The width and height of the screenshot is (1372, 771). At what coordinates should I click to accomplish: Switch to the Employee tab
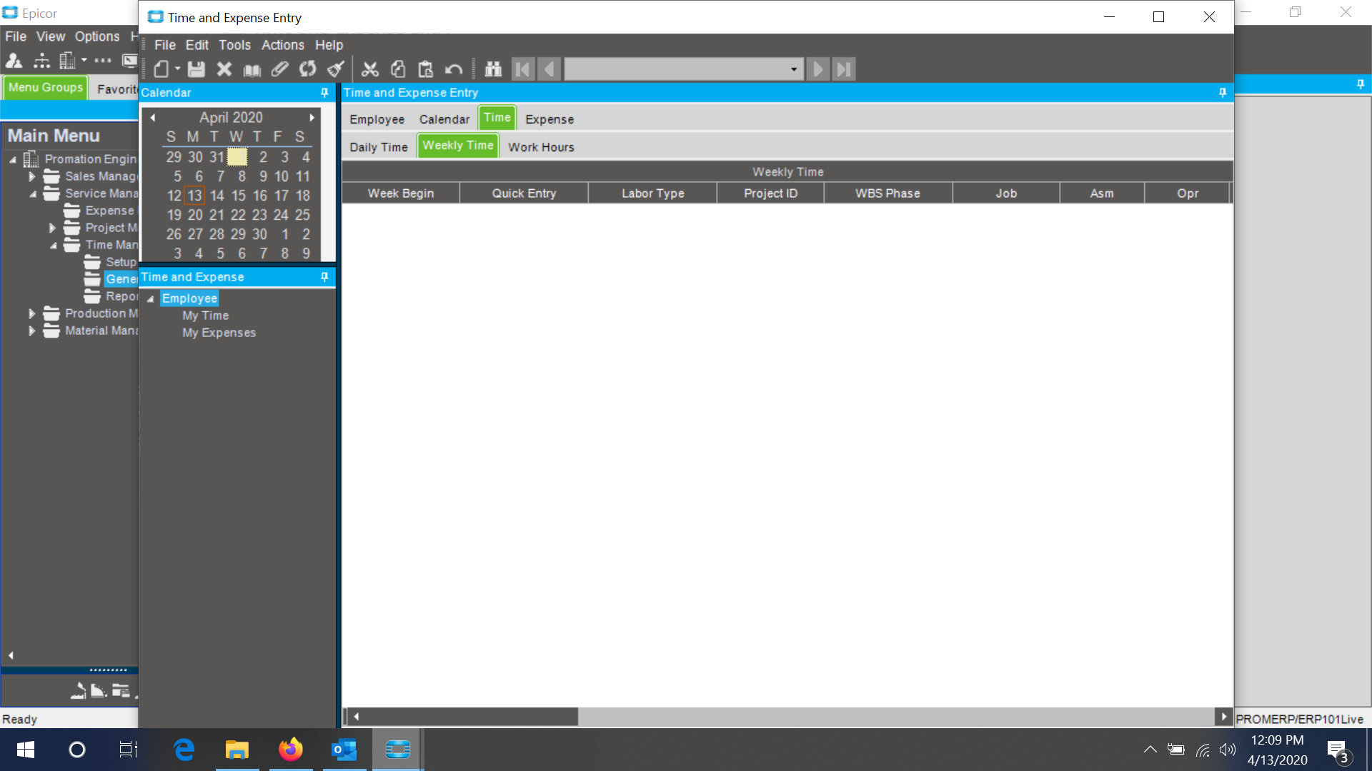coord(377,119)
